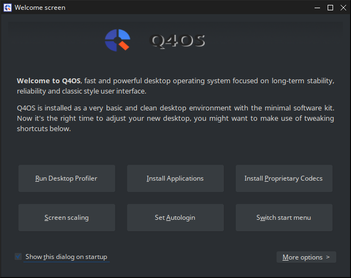Viewport: 351px width, 278px height.
Task: Open the Screen scaling settings
Action: [x=67, y=218]
